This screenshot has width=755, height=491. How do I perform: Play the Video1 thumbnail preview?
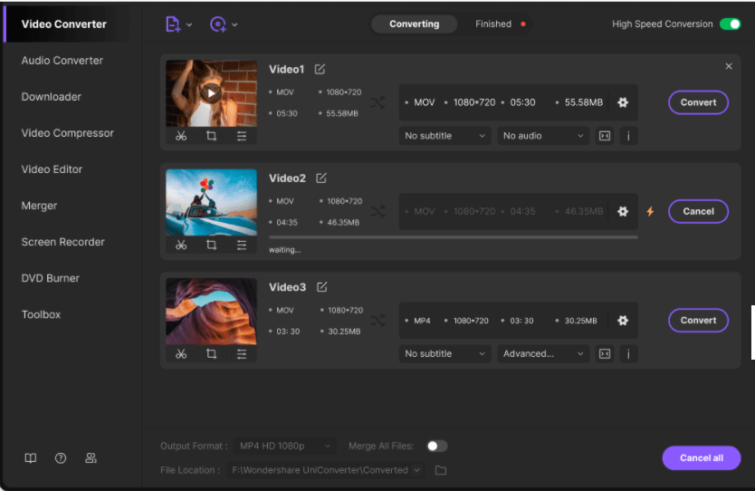211,92
